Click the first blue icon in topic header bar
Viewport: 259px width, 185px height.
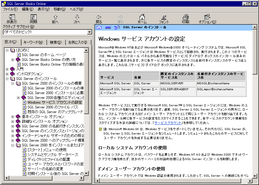[99, 28]
